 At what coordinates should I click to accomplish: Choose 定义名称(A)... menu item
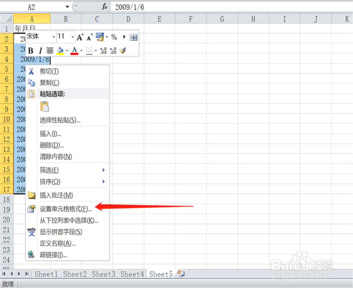point(67,243)
